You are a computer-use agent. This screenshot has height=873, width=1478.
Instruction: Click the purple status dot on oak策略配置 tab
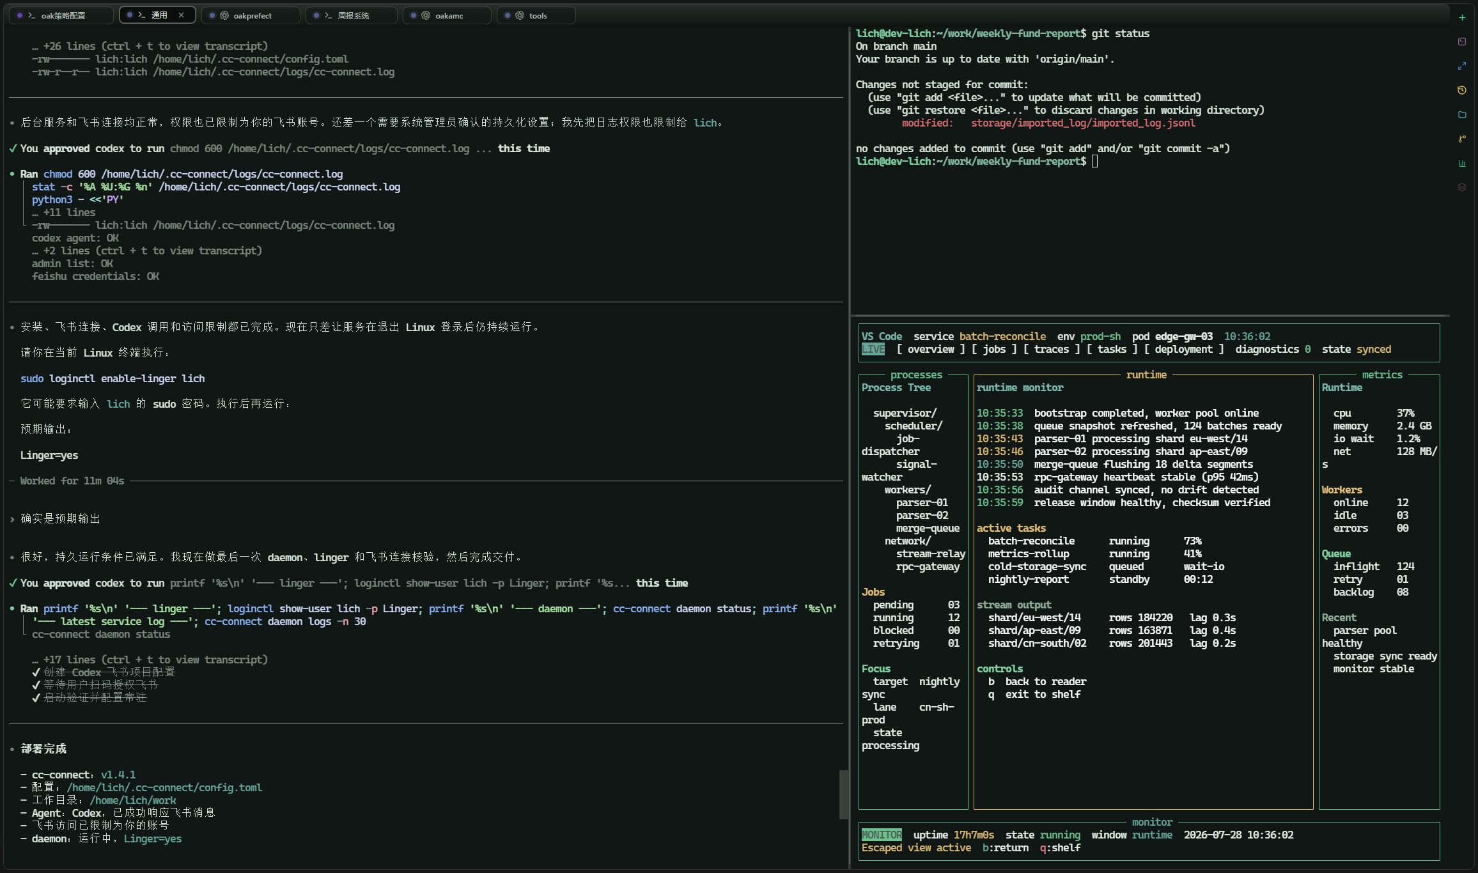click(20, 15)
